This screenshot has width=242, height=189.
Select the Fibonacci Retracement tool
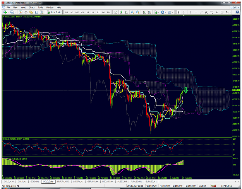pos(211,12)
